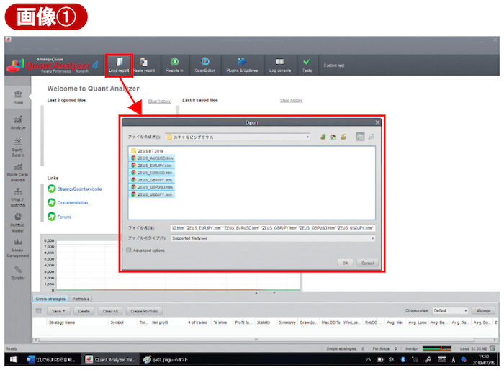The height and width of the screenshot is (370, 504).
Task: Enable the Advanced options checkbox
Action: [x=129, y=250]
